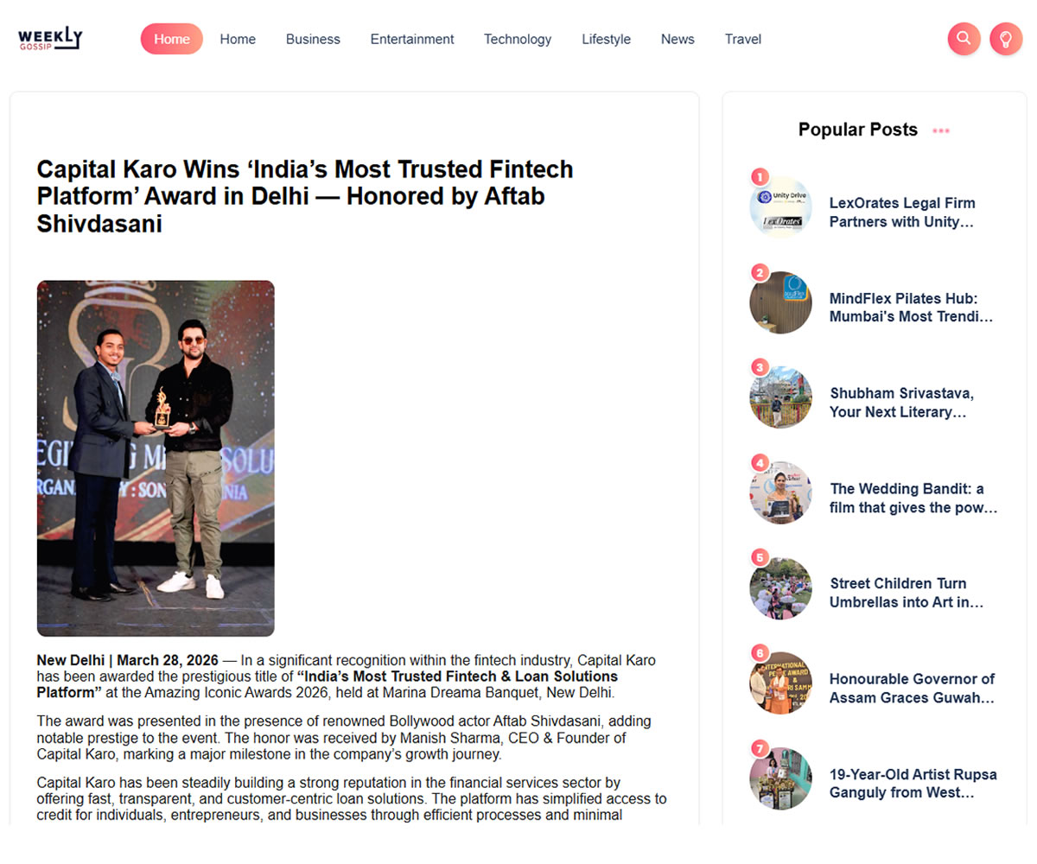1037x864 pixels.
Task: Open The Wedding Bandit post link
Action: point(913,498)
